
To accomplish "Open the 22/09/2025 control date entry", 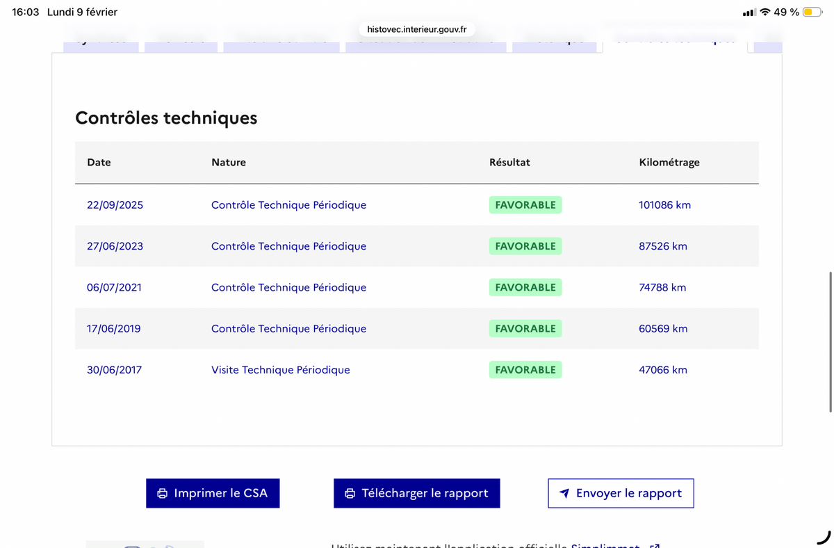I will tap(115, 205).
